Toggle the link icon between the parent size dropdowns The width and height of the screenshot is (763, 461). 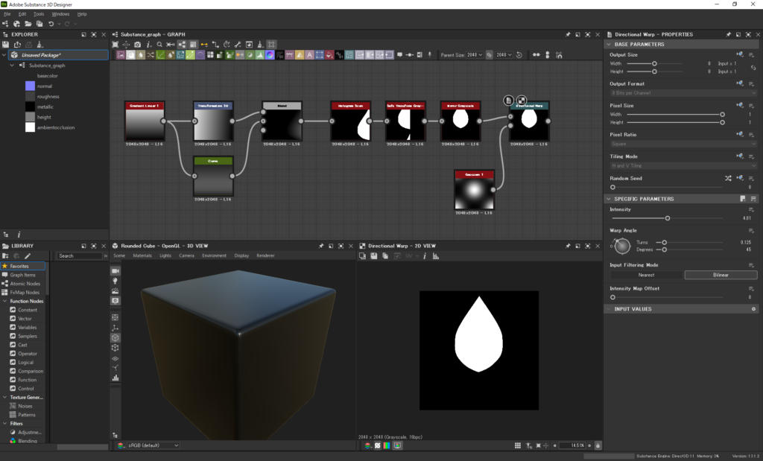[489, 55]
